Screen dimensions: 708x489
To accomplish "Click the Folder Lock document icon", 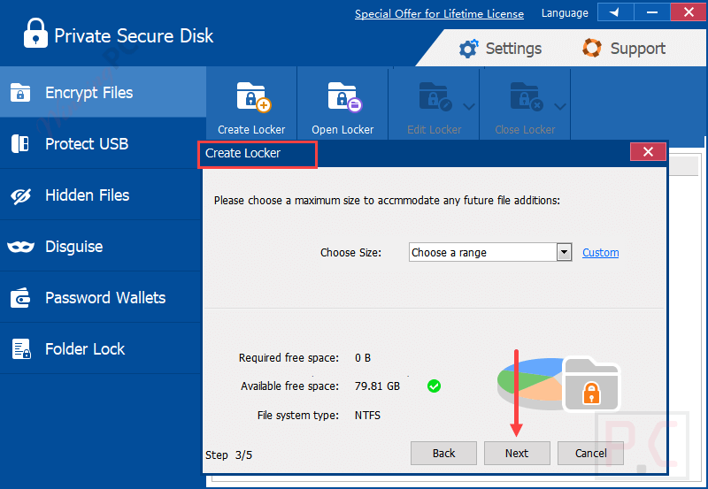I will coord(21,348).
